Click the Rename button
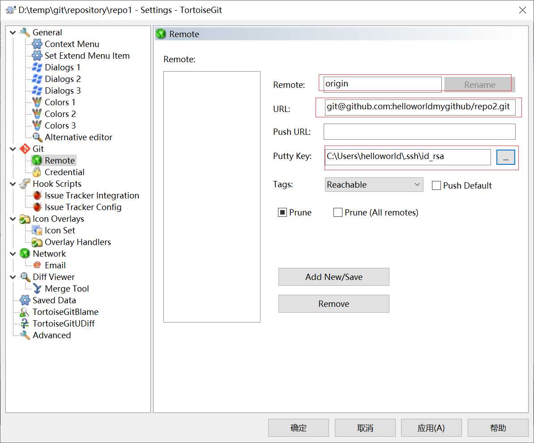 click(479, 85)
